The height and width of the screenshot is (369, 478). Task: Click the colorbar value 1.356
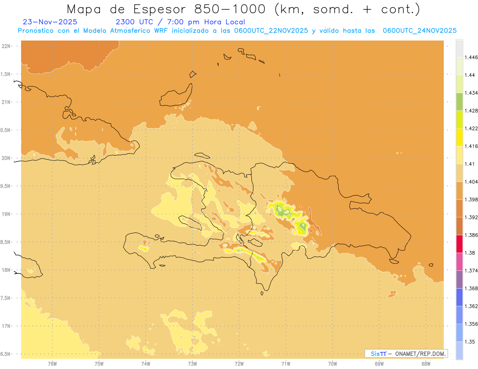(x=471, y=324)
